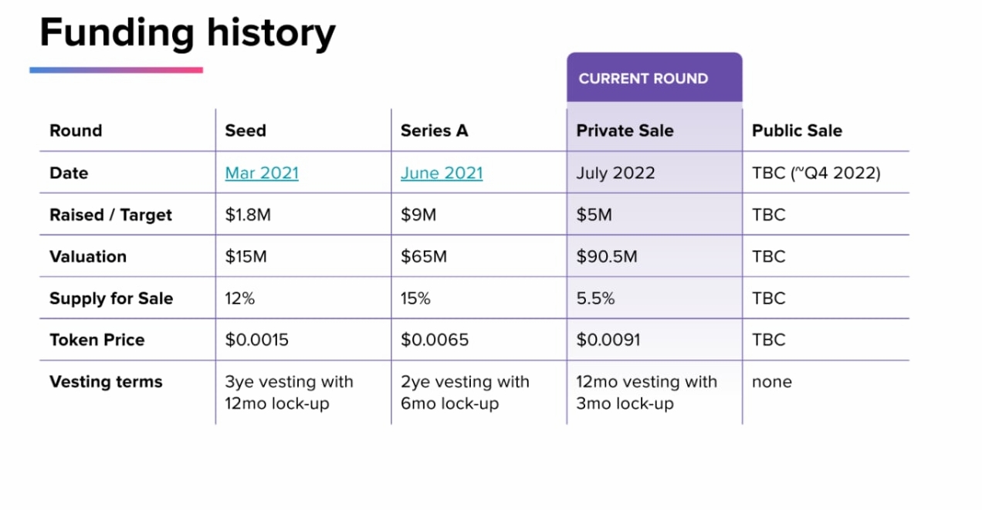Click the $0.0091 token price cell

coord(608,340)
